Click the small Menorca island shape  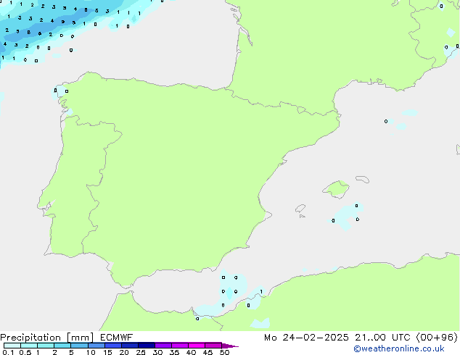(360, 178)
